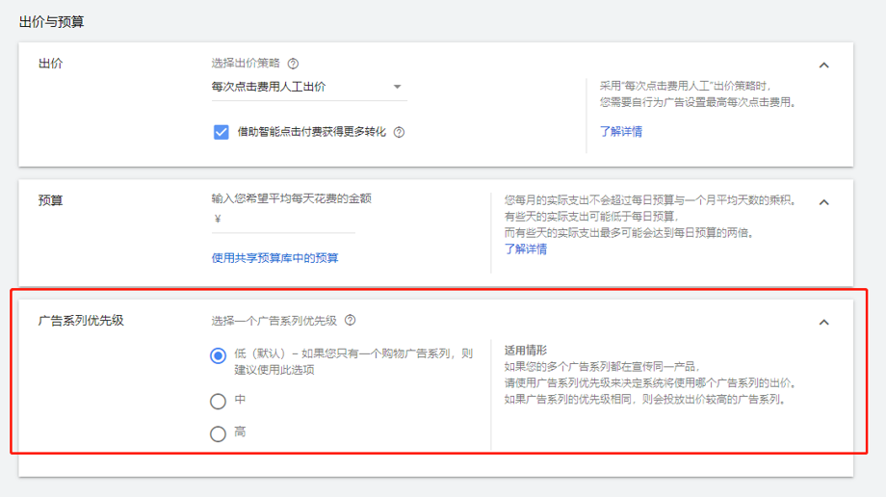
Task: Click the 出价 section title
Action: pos(51,64)
